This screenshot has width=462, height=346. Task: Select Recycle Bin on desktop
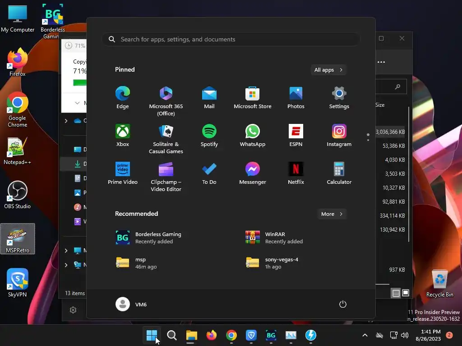point(439,283)
